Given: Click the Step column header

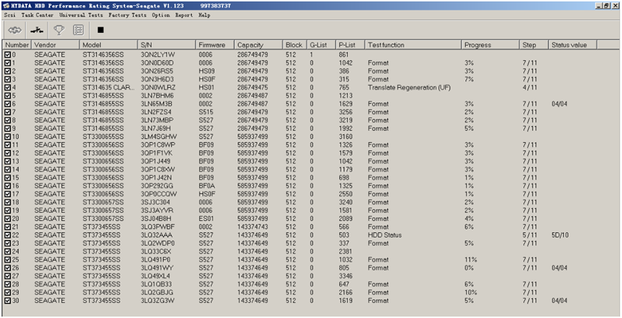Looking at the screenshot, I should tap(534, 45).
